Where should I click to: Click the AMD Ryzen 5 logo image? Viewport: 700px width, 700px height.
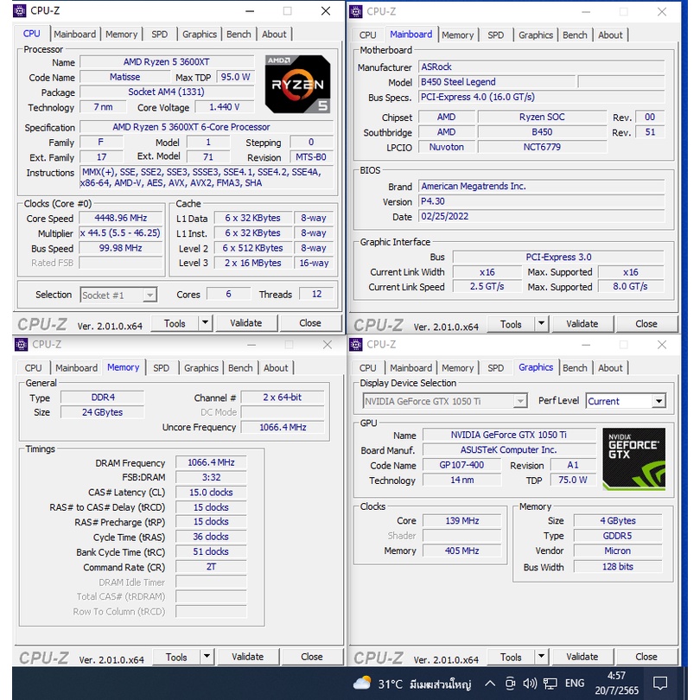click(297, 84)
